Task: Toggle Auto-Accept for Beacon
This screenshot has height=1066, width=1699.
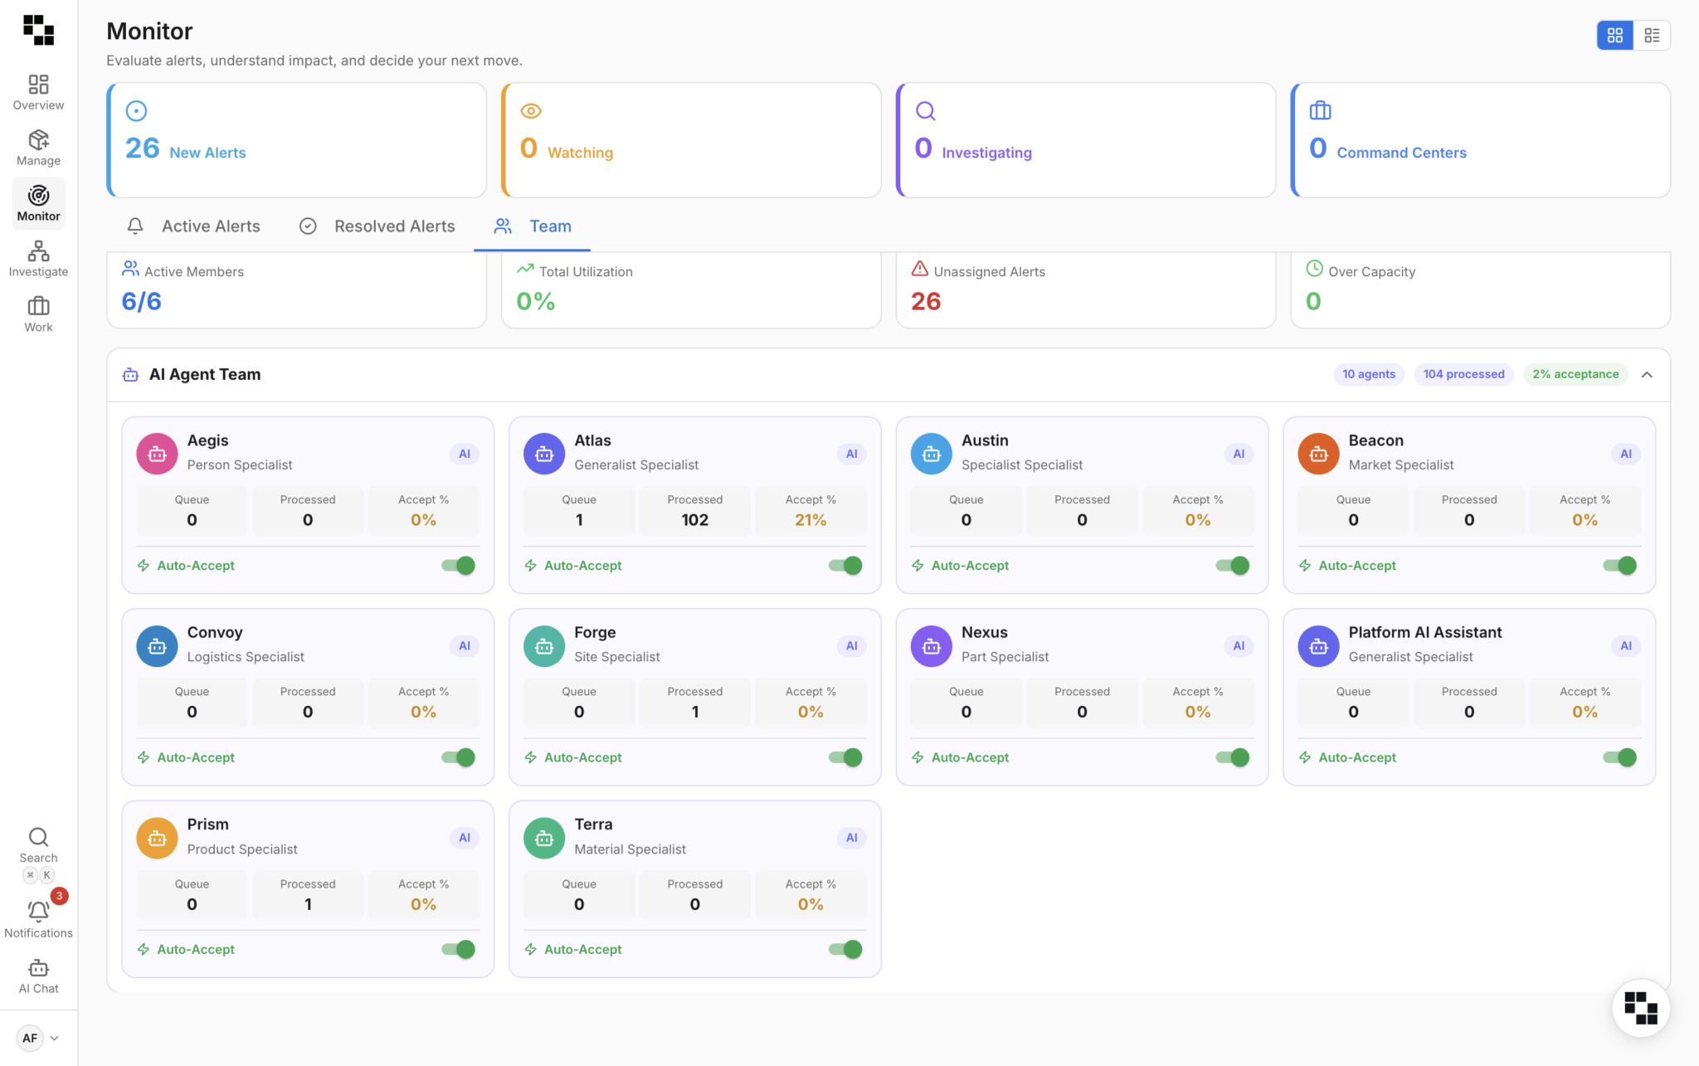Action: click(x=1619, y=566)
